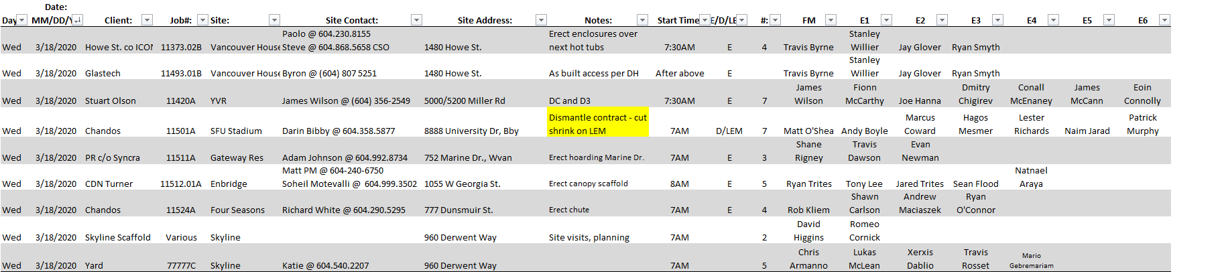Select Sean Flood in the E3 column

coord(975,184)
